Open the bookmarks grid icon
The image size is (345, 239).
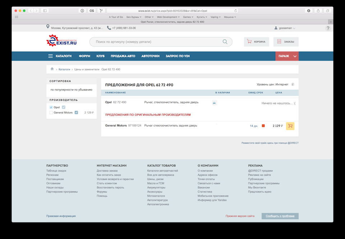[x=17, y=17]
